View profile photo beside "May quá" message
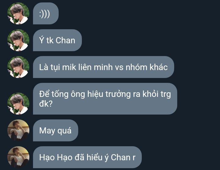The width and height of the screenshot is (220, 170). click(18, 130)
